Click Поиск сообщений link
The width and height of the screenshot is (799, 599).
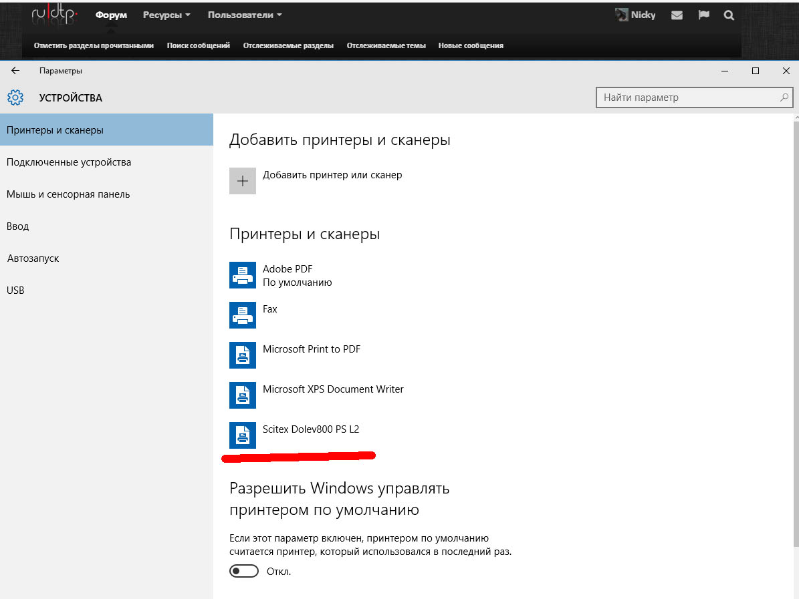tap(198, 45)
